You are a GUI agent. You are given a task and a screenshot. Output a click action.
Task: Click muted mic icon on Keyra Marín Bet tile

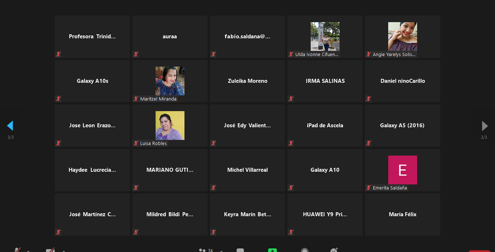click(213, 232)
